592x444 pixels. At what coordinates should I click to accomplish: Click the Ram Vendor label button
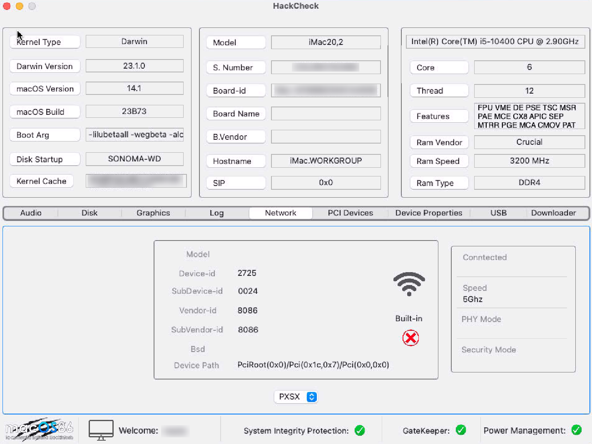coord(439,142)
